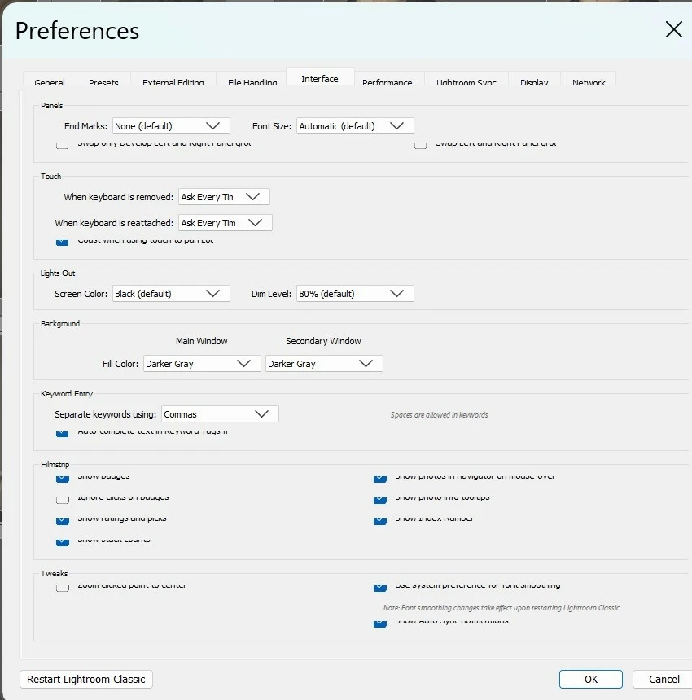Toggle the 'Swap Left and Right Panel groups' checkbox
Image resolution: width=692 pixels, height=700 pixels.
tap(420, 145)
